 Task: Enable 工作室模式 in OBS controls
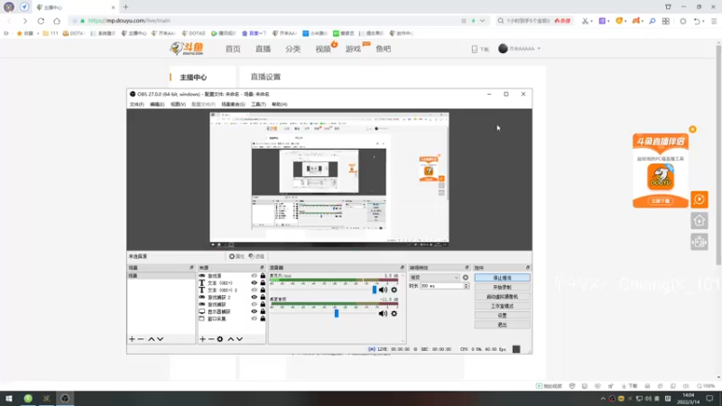coord(503,306)
